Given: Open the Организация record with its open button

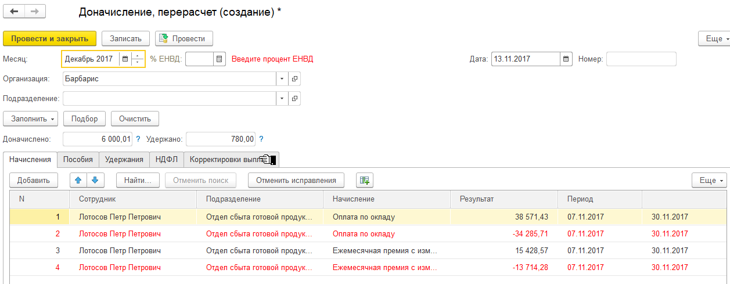Looking at the screenshot, I should 294,79.
